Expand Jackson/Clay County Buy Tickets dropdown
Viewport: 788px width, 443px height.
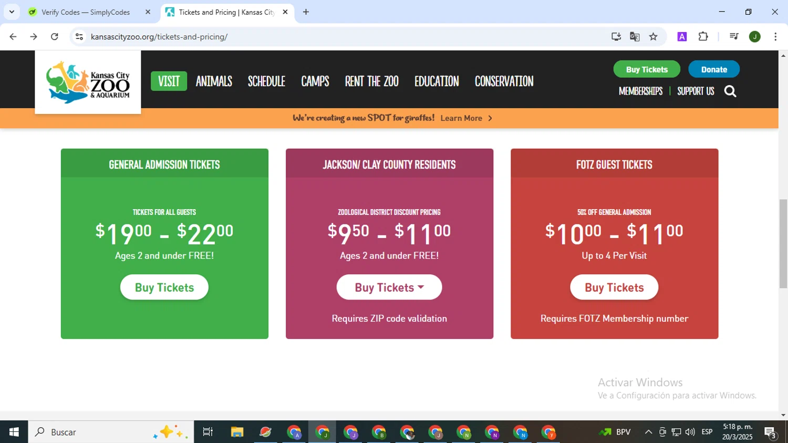coord(389,287)
